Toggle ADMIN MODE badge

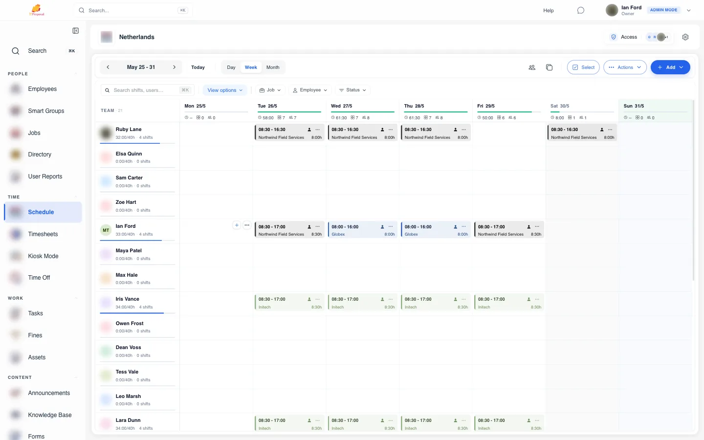click(663, 10)
